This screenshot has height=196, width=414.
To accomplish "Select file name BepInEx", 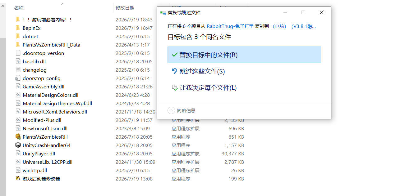I will pos(31,28).
